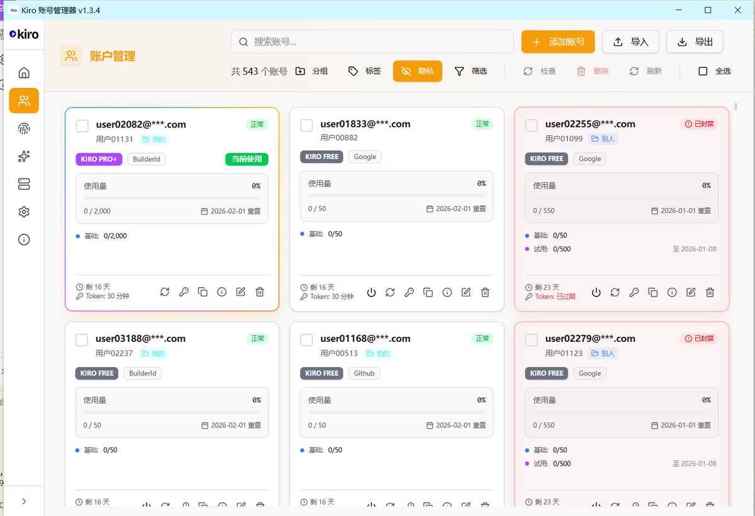Open the about info sidebar icon

click(x=24, y=239)
